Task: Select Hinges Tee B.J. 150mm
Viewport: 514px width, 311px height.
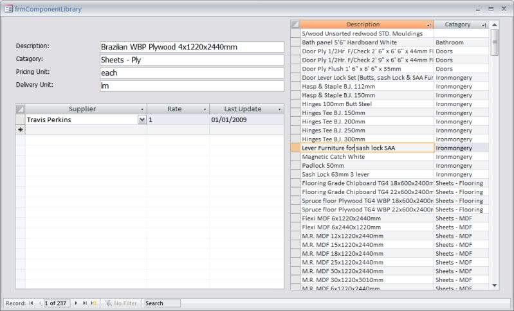Action: (367, 113)
